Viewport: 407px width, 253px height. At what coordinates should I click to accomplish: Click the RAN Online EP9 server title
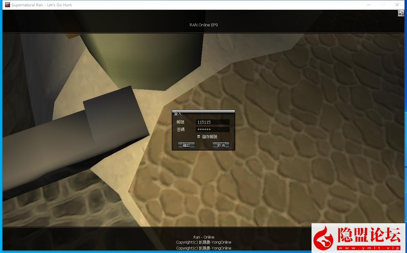point(203,25)
